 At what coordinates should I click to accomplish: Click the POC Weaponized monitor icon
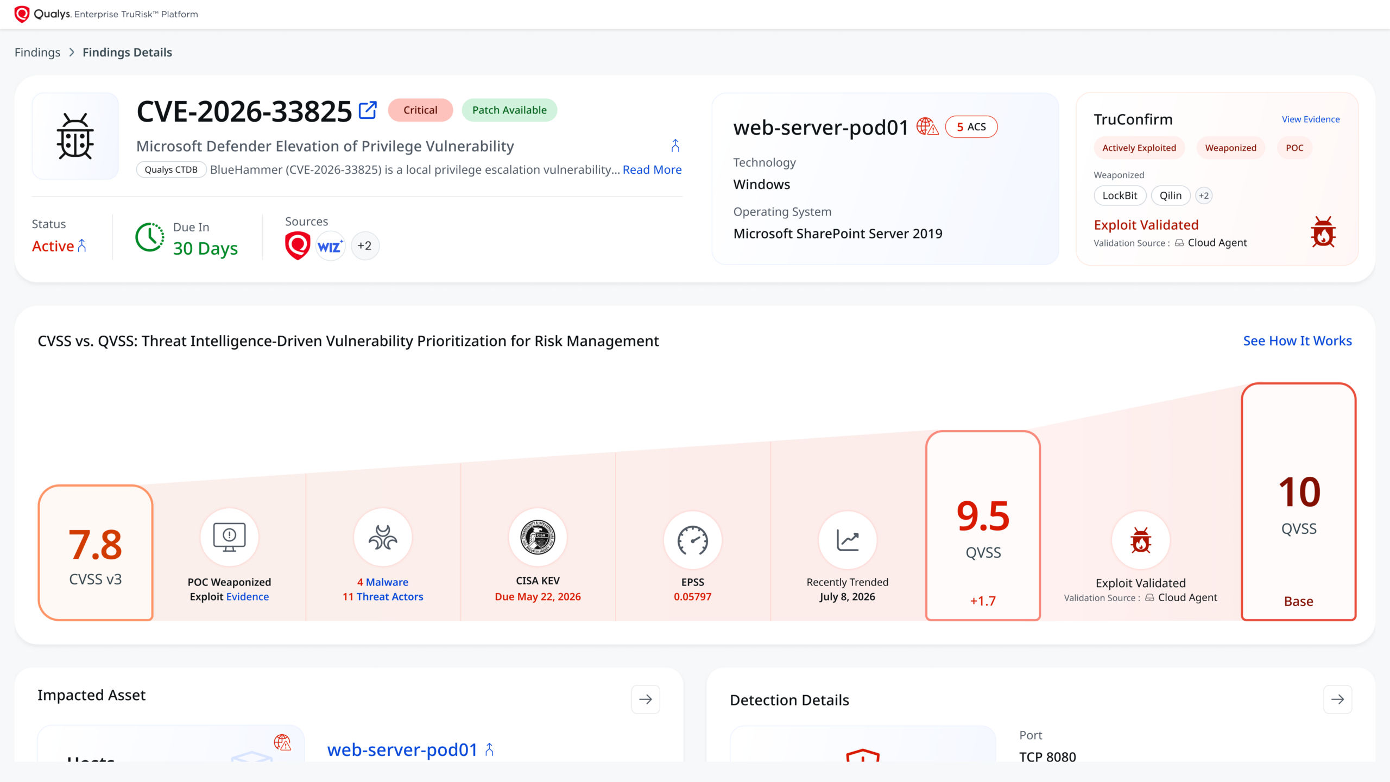click(229, 538)
